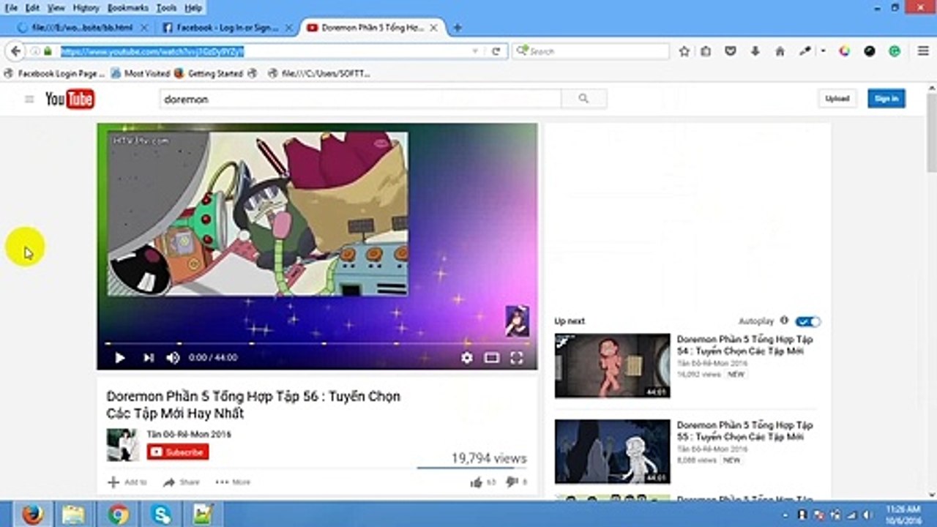This screenshot has width=937, height=527.
Task: Open the Help menu
Action: pyautogui.click(x=193, y=8)
